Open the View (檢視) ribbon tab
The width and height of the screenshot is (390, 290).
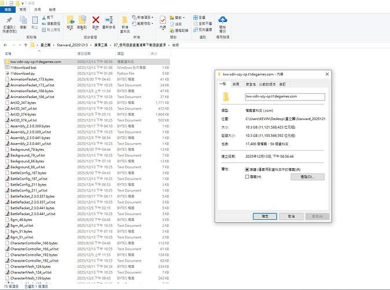point(52,10)
